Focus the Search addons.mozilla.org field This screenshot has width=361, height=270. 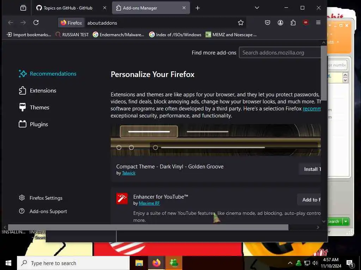pyautogui.click(x=280, y=53)
